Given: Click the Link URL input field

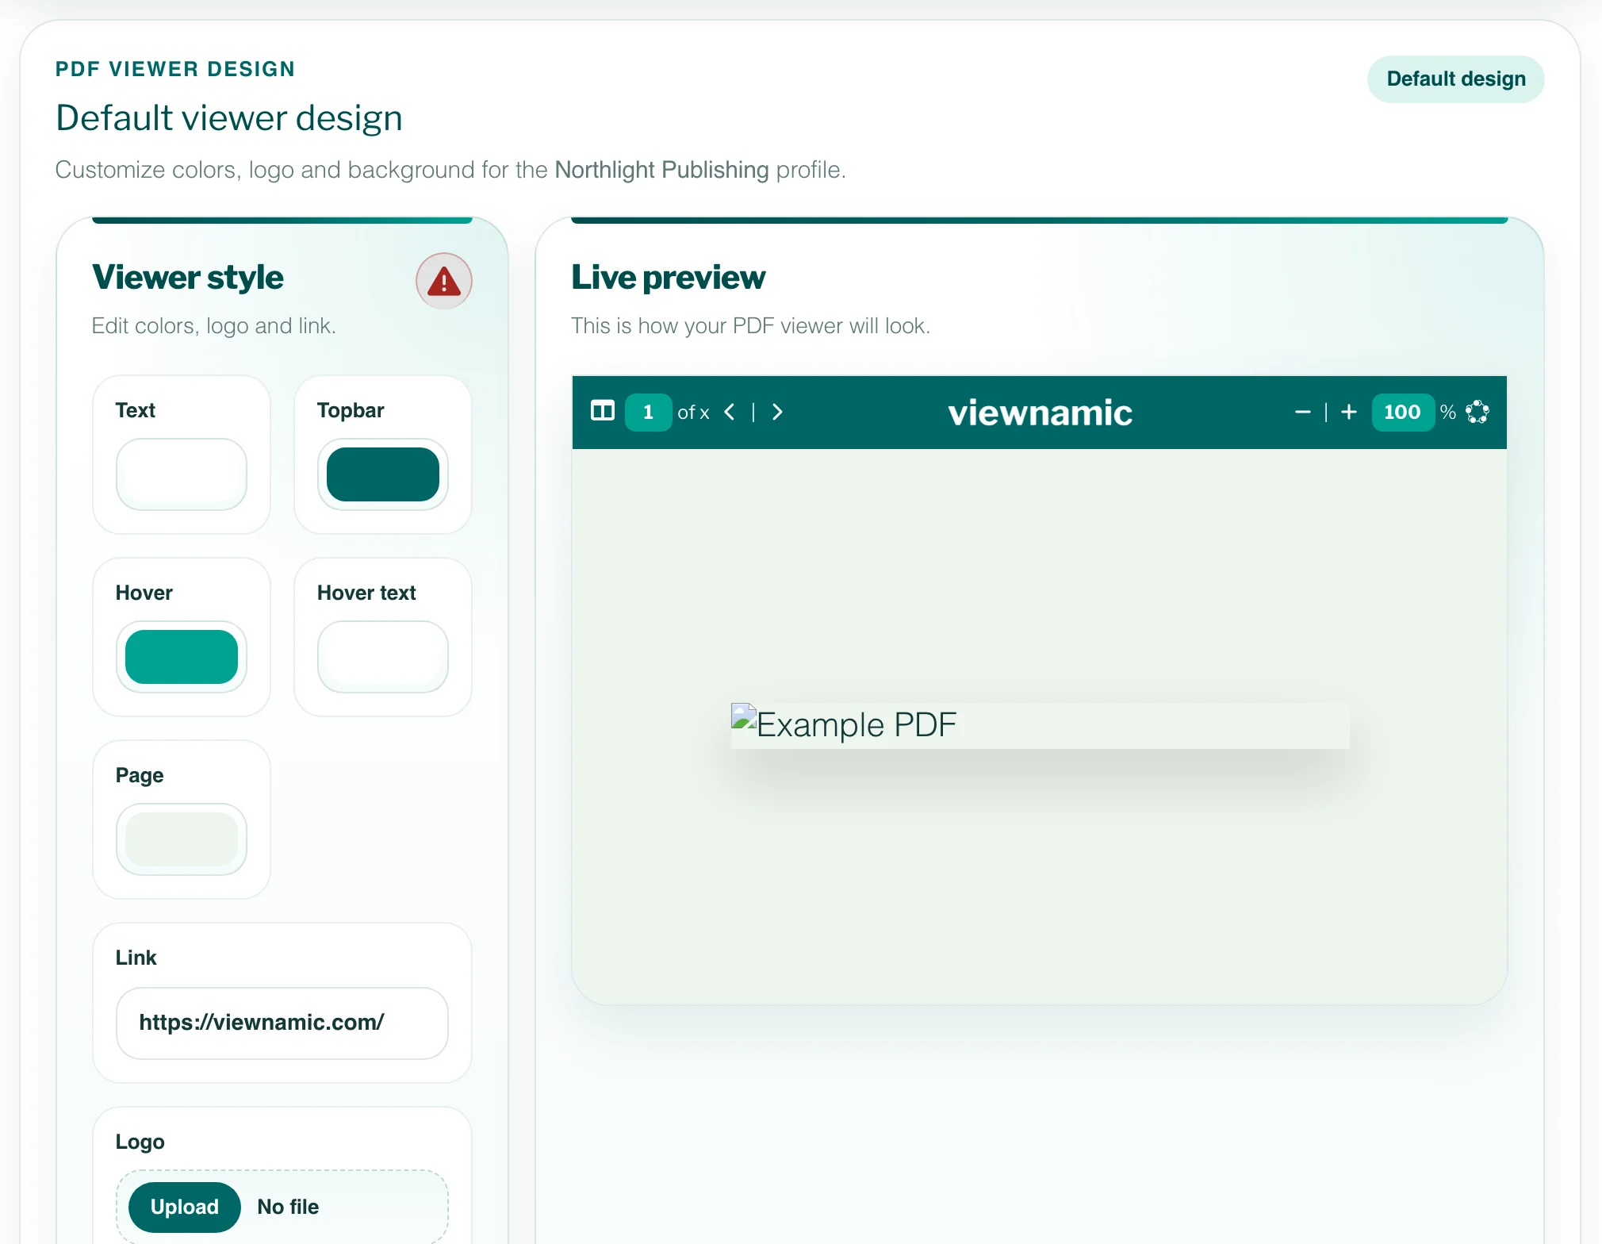Looking at the screenshot, I should pos(282,1023).
